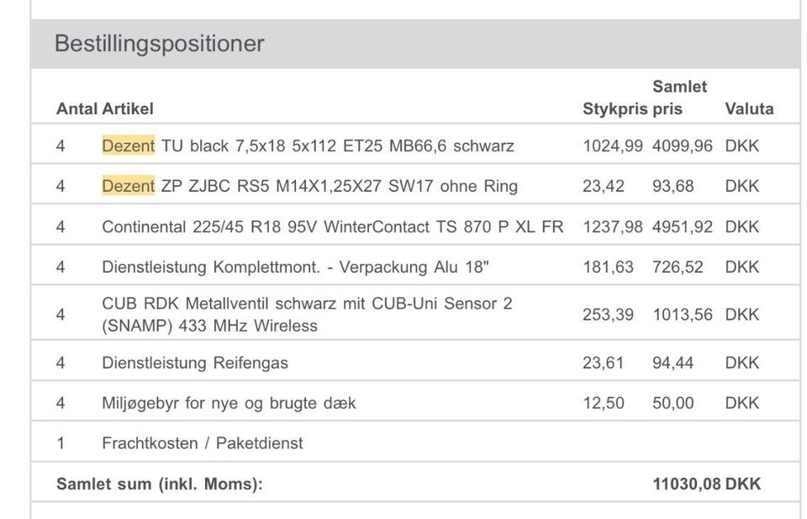Click the Miljøgebyr for nye og brugte dæk row

pos(229,404)
